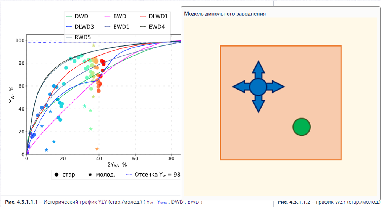Click the yellow star marker near 100%
Screen dimensions: 381x207
[x=94, y=45]
